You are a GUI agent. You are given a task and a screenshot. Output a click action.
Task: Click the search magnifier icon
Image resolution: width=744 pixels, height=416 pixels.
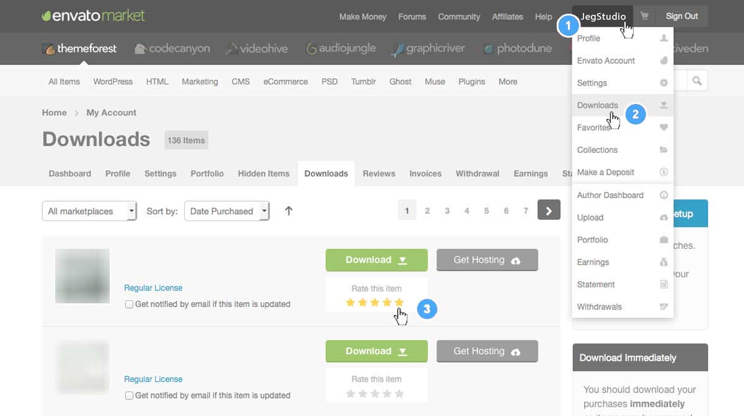(697, 81)
